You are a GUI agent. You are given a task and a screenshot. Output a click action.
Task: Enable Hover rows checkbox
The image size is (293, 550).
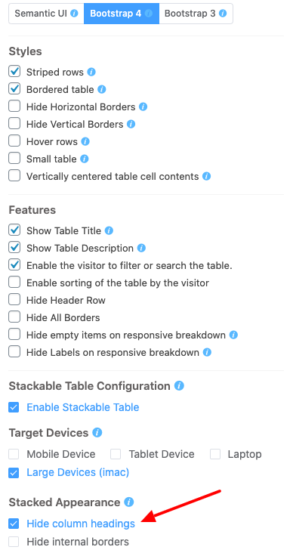tap(14, 141)
